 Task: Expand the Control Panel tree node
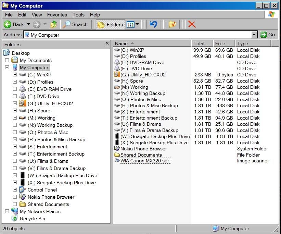click(15, 190)
